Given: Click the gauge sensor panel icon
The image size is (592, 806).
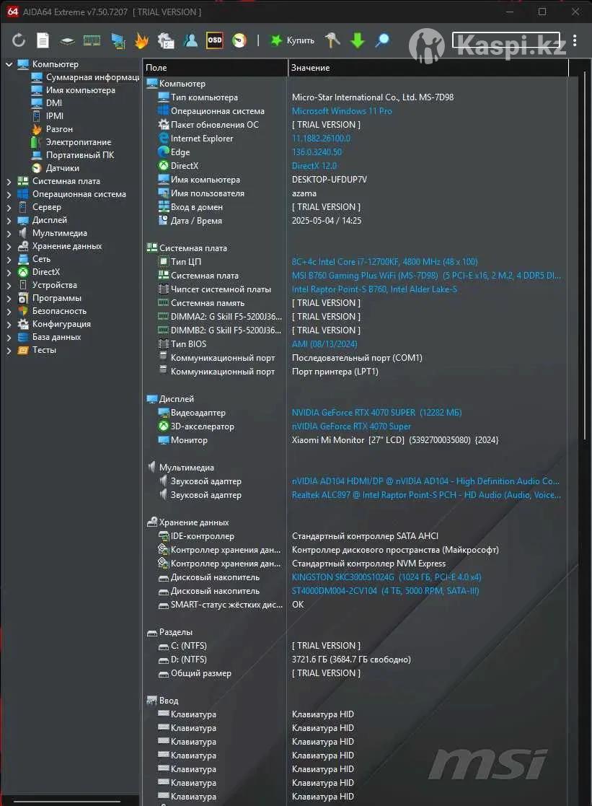Looking at the screenshot, I should click(x=239, y=40).
